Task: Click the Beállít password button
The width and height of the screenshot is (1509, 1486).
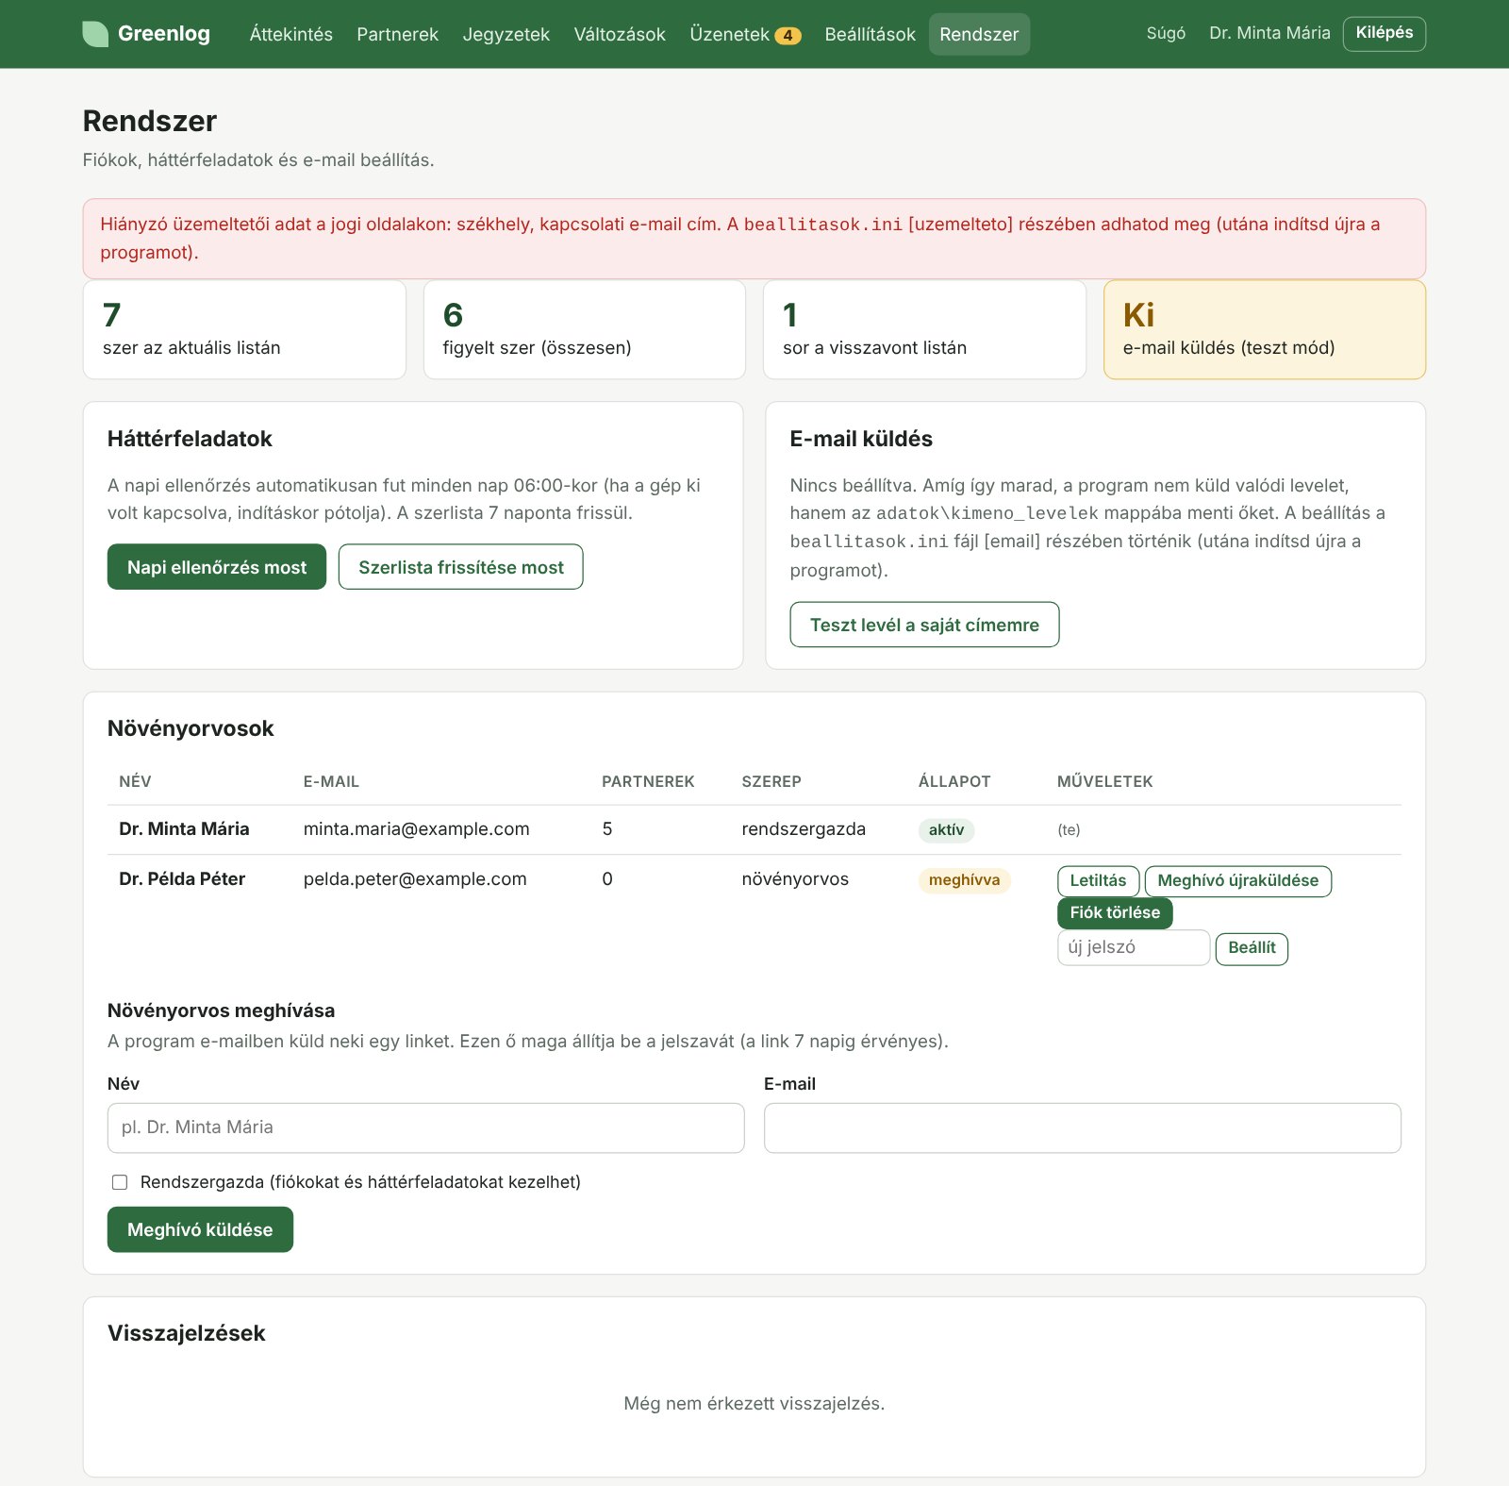Action: 1252,948
